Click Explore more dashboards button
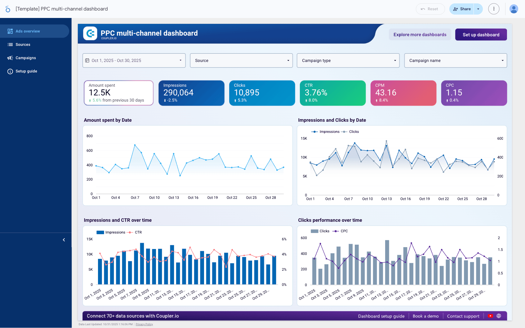 tap(420, 35)
